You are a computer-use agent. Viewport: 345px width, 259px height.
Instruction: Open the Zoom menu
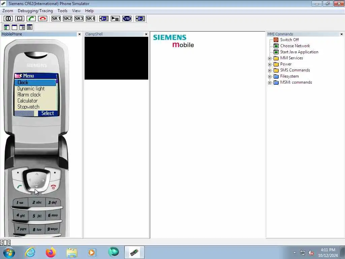click(8, 10)
